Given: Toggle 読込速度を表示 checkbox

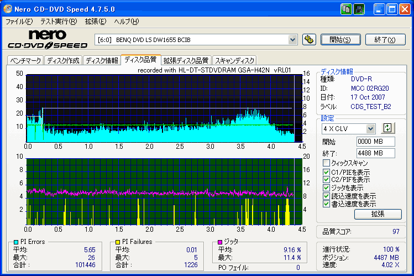Looking at the screenshot, I should [326, 196].
